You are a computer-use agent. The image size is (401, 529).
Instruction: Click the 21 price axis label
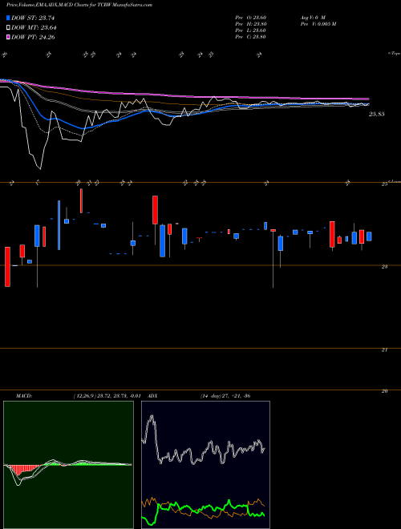tap(384, 349)
